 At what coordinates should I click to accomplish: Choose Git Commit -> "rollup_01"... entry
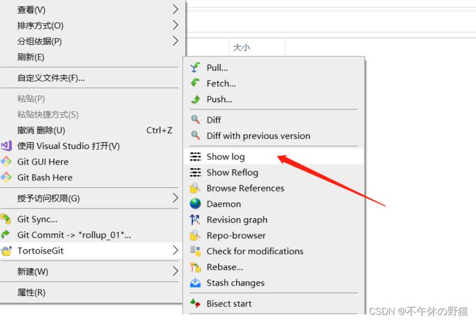pos(91,235)
